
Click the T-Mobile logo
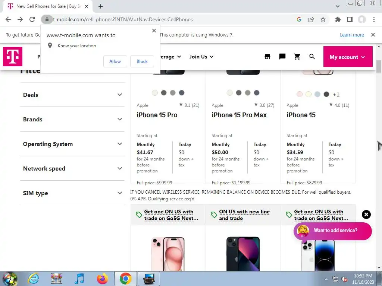(13, 57)
